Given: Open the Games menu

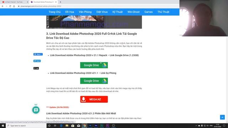Looking at the screenshot, I should [149, 12].
